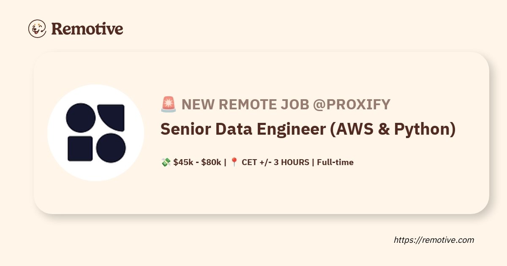Open the https://remotive.com link
This screenshot has width=507, height=266.
[434, 240]
